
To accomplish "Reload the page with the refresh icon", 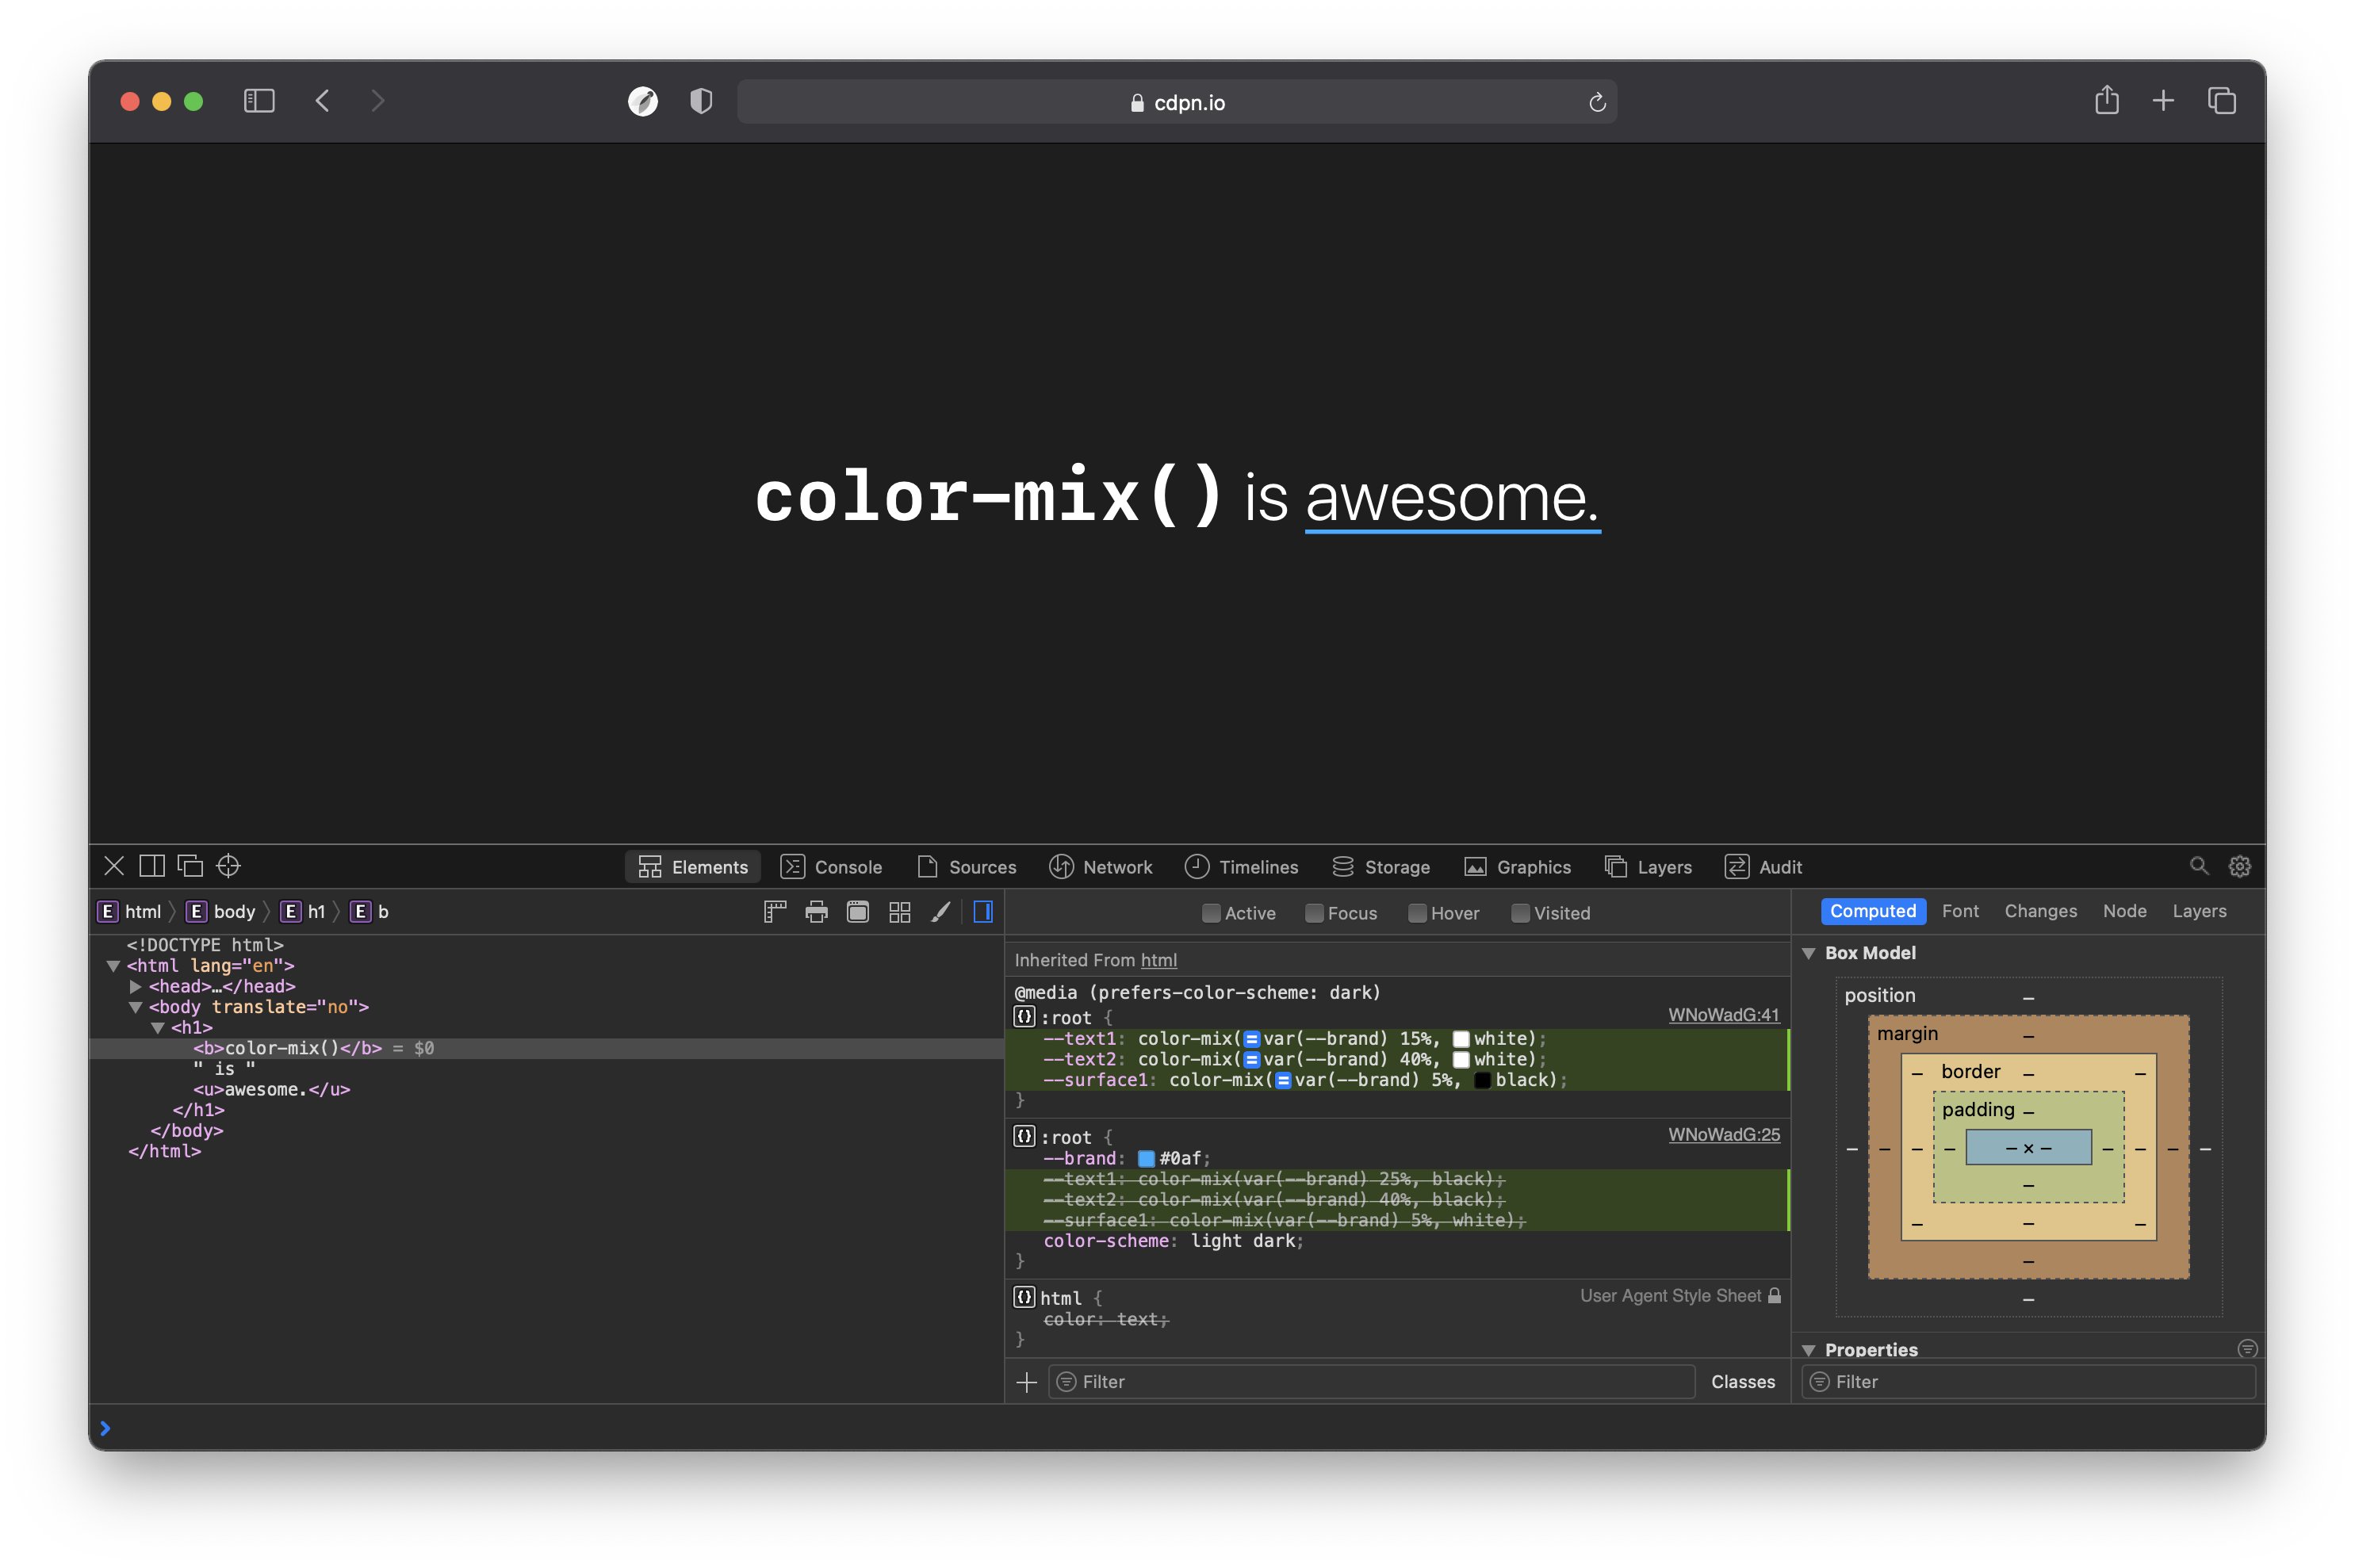I will (1597, 102).
